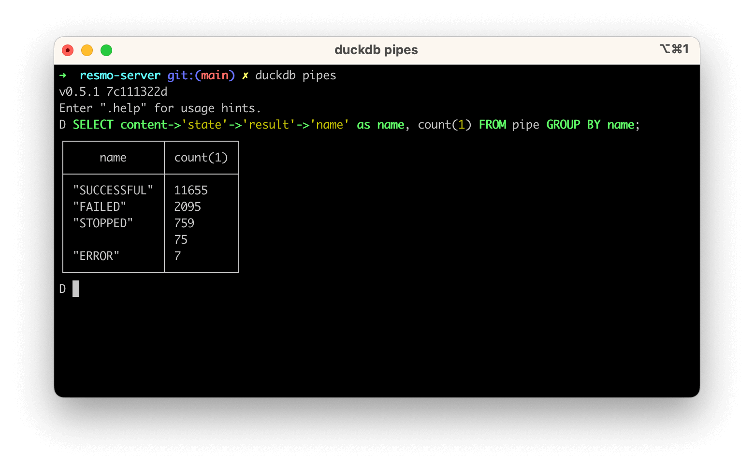Click the "FAILED" result cell
Viewport: 754px width, 469px height.
(100, 207)
